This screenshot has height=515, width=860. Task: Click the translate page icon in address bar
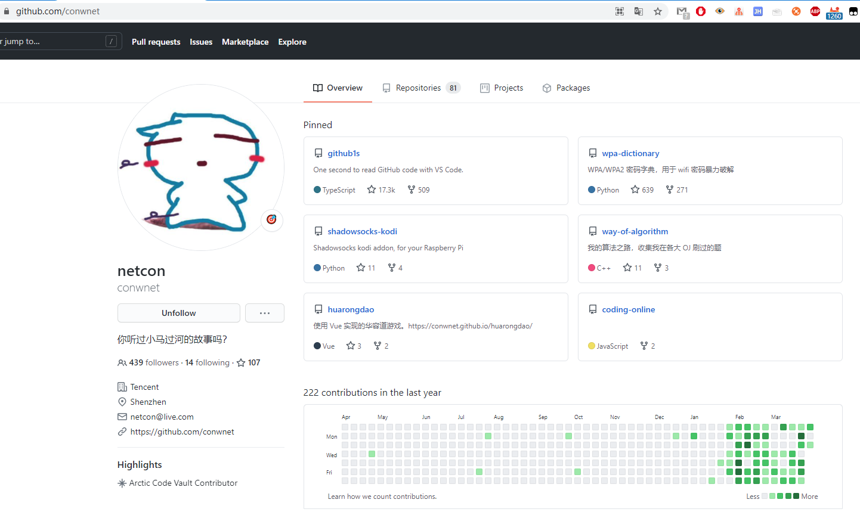[x=639, y=11]
